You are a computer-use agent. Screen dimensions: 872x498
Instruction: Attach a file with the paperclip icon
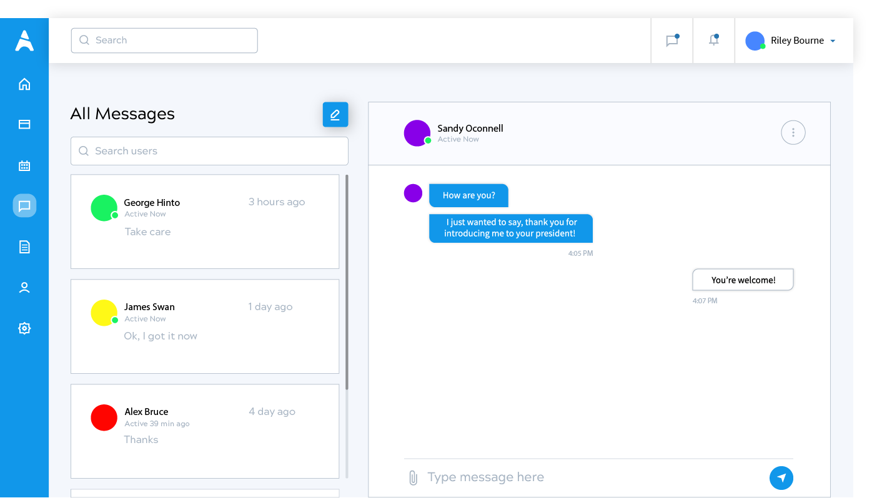coord(413,477)
